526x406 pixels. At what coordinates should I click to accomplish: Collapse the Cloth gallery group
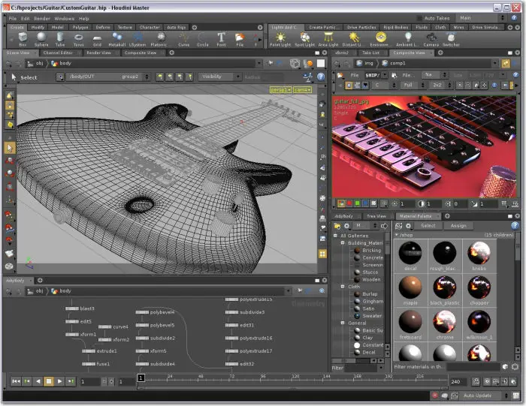[343, 287]
